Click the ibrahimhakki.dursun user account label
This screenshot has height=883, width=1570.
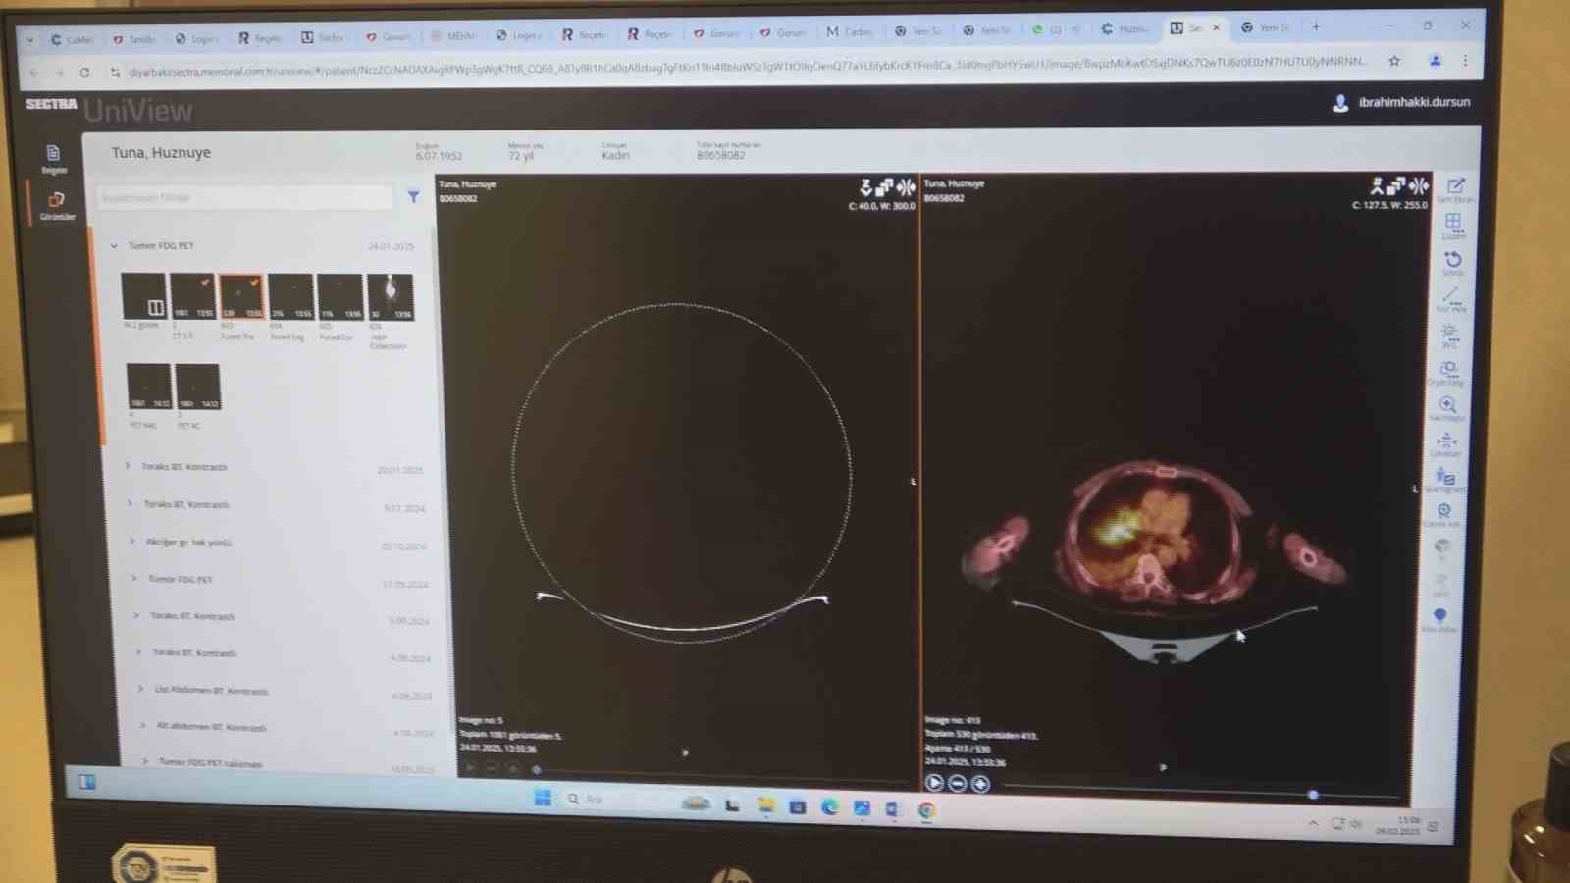tap(1413, 103)
